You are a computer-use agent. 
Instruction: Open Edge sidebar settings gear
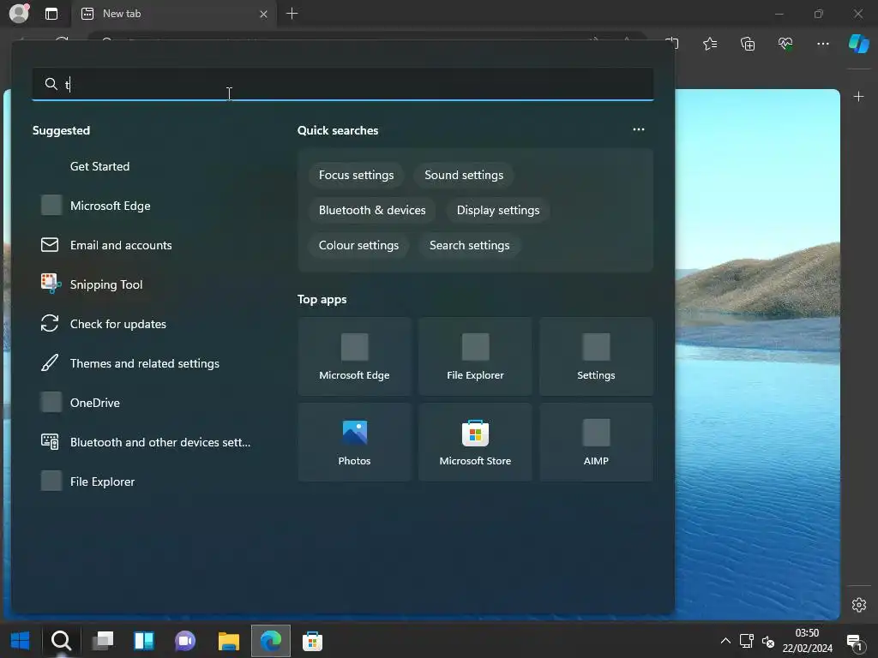859,605
